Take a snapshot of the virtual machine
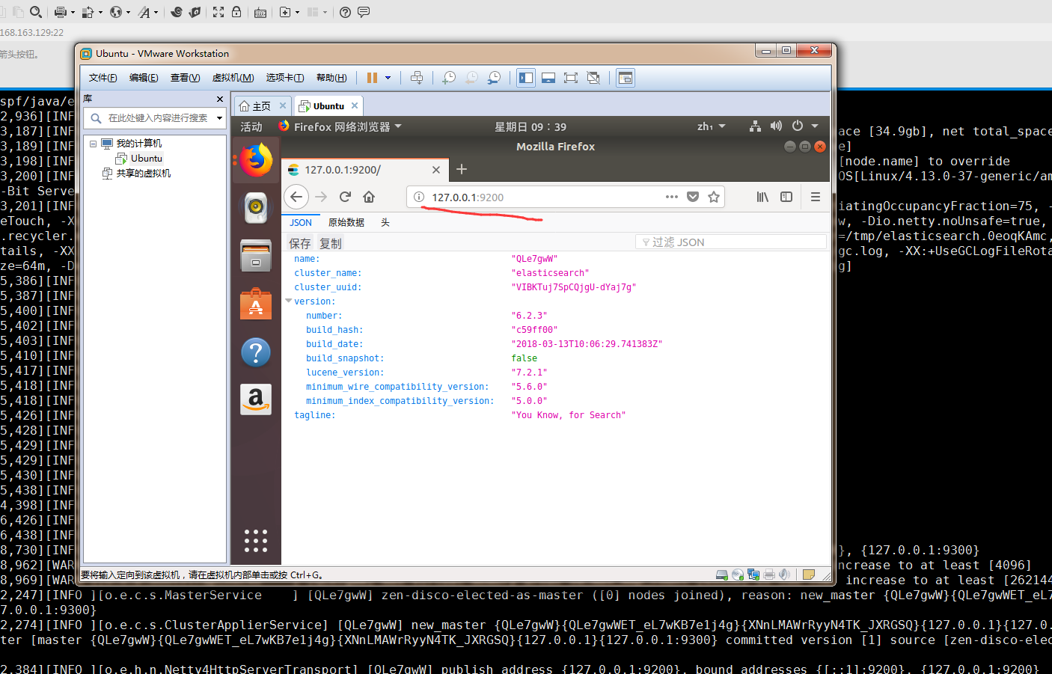Image resolution: width=1052 pixels, height=674 pixels. click(449, 78)
